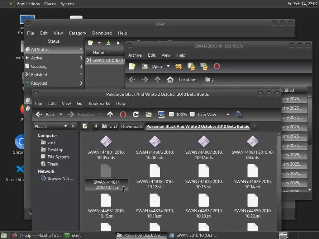This screenshot has width=319, height=239.
Task: Reload the current folder
Action: click(x=136, y=115)
